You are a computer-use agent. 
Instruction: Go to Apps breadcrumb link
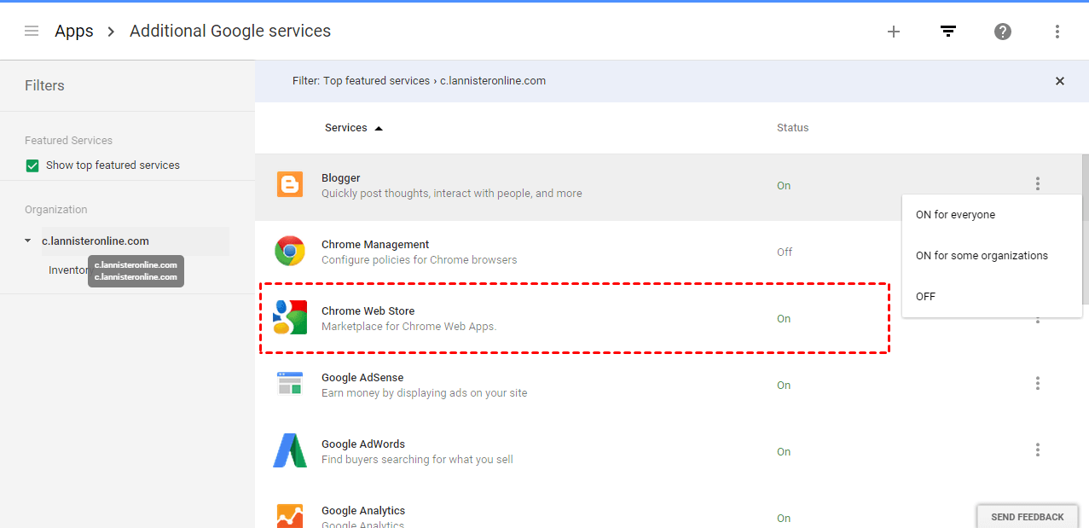click(x=74, y=32)
